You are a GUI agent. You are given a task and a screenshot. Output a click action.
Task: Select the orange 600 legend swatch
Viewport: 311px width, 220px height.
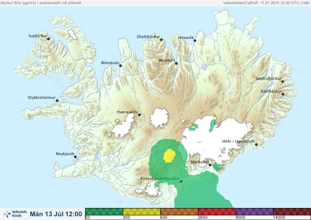pyautogui.click(x=179, y=211)
